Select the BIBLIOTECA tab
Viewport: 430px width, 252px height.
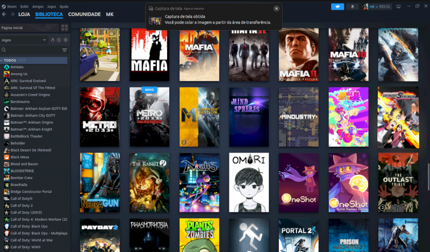coord(49,15)
